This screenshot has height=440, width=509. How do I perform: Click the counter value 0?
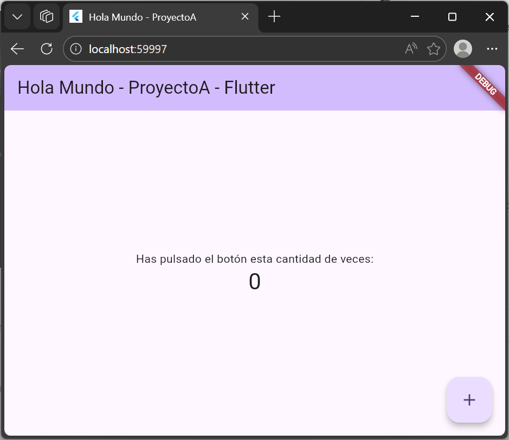[x=255, y=281]
